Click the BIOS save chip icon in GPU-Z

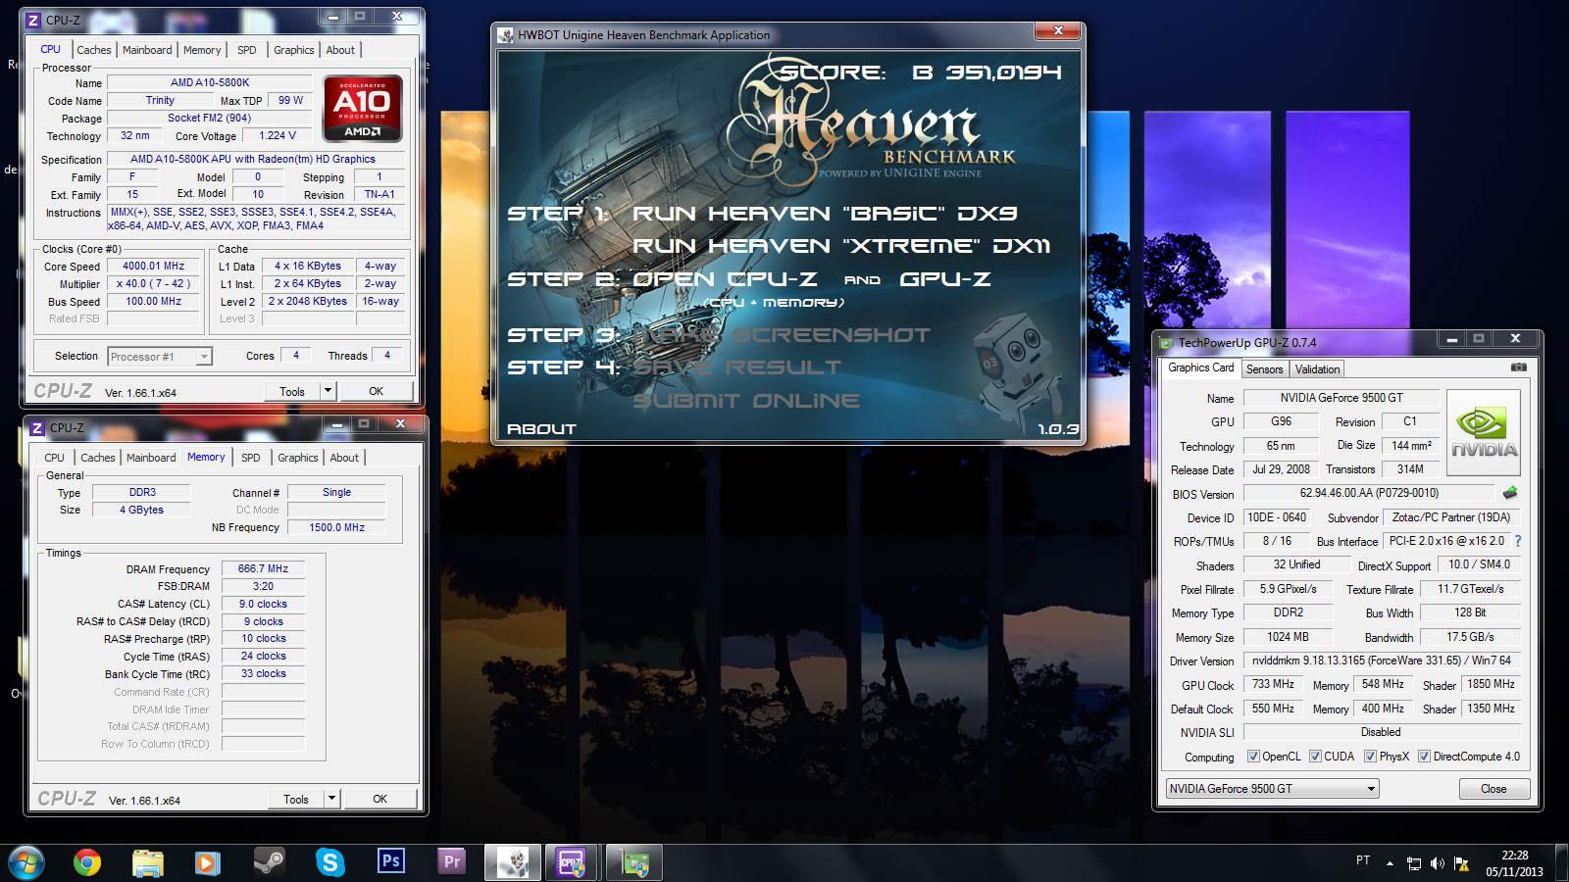click(x=1509, y=493)
